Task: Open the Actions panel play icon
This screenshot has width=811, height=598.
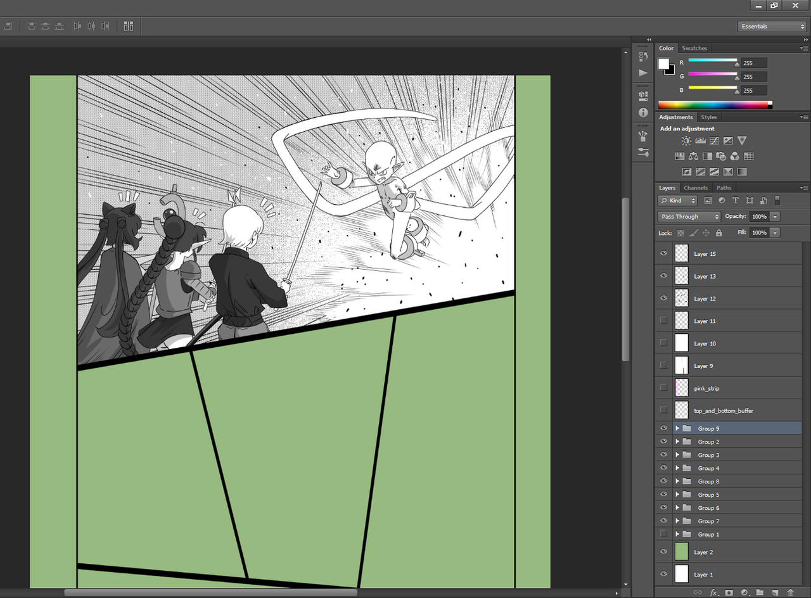Action: click(x=643, y=73)
